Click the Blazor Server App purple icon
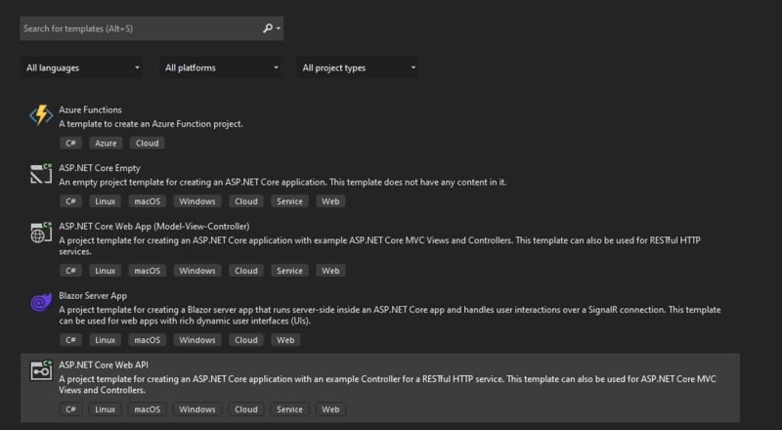Viewport: 782px width, 430px height. (41, 302)
